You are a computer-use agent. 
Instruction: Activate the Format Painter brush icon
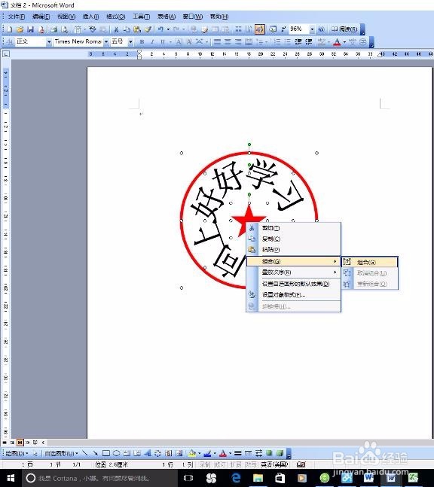(x=148, y=29)
